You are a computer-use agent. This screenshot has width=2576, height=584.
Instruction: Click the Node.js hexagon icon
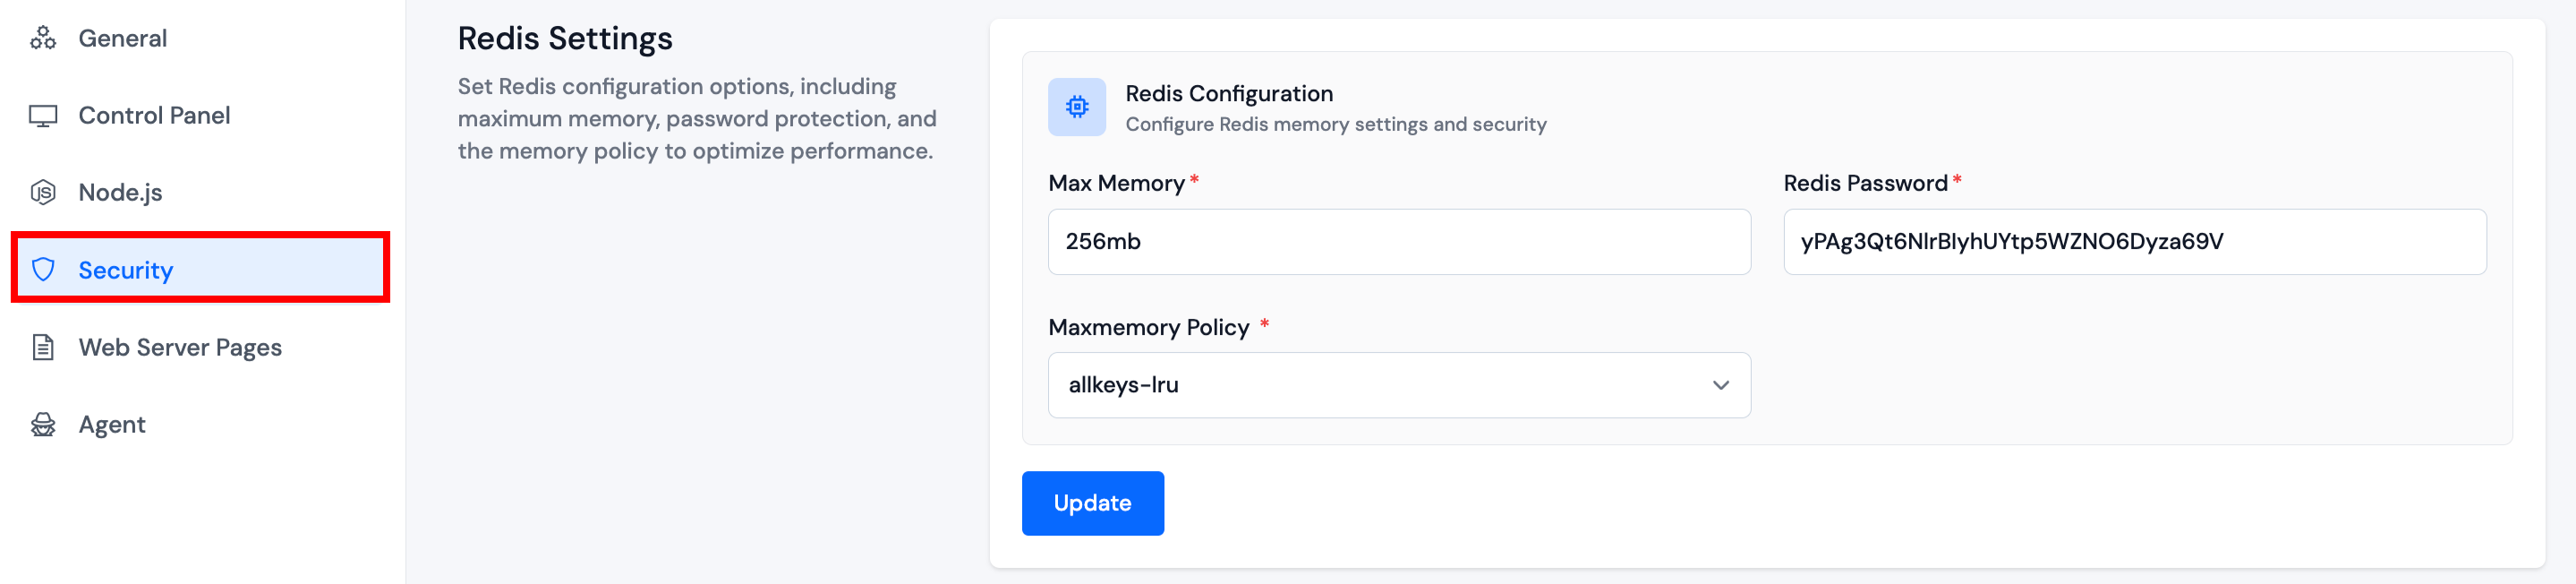[x=43, y=192]
